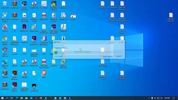This screenshot has width=178, height=100.
Task: Open the taskbar Mail app
Action: (31, 98)
